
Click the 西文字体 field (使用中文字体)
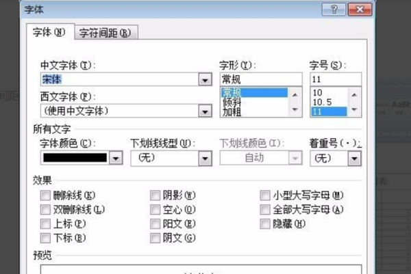(120, 111)
